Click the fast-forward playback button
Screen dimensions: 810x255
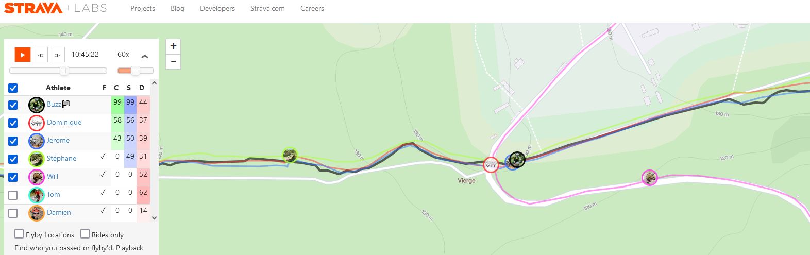(x=57, y=55)
